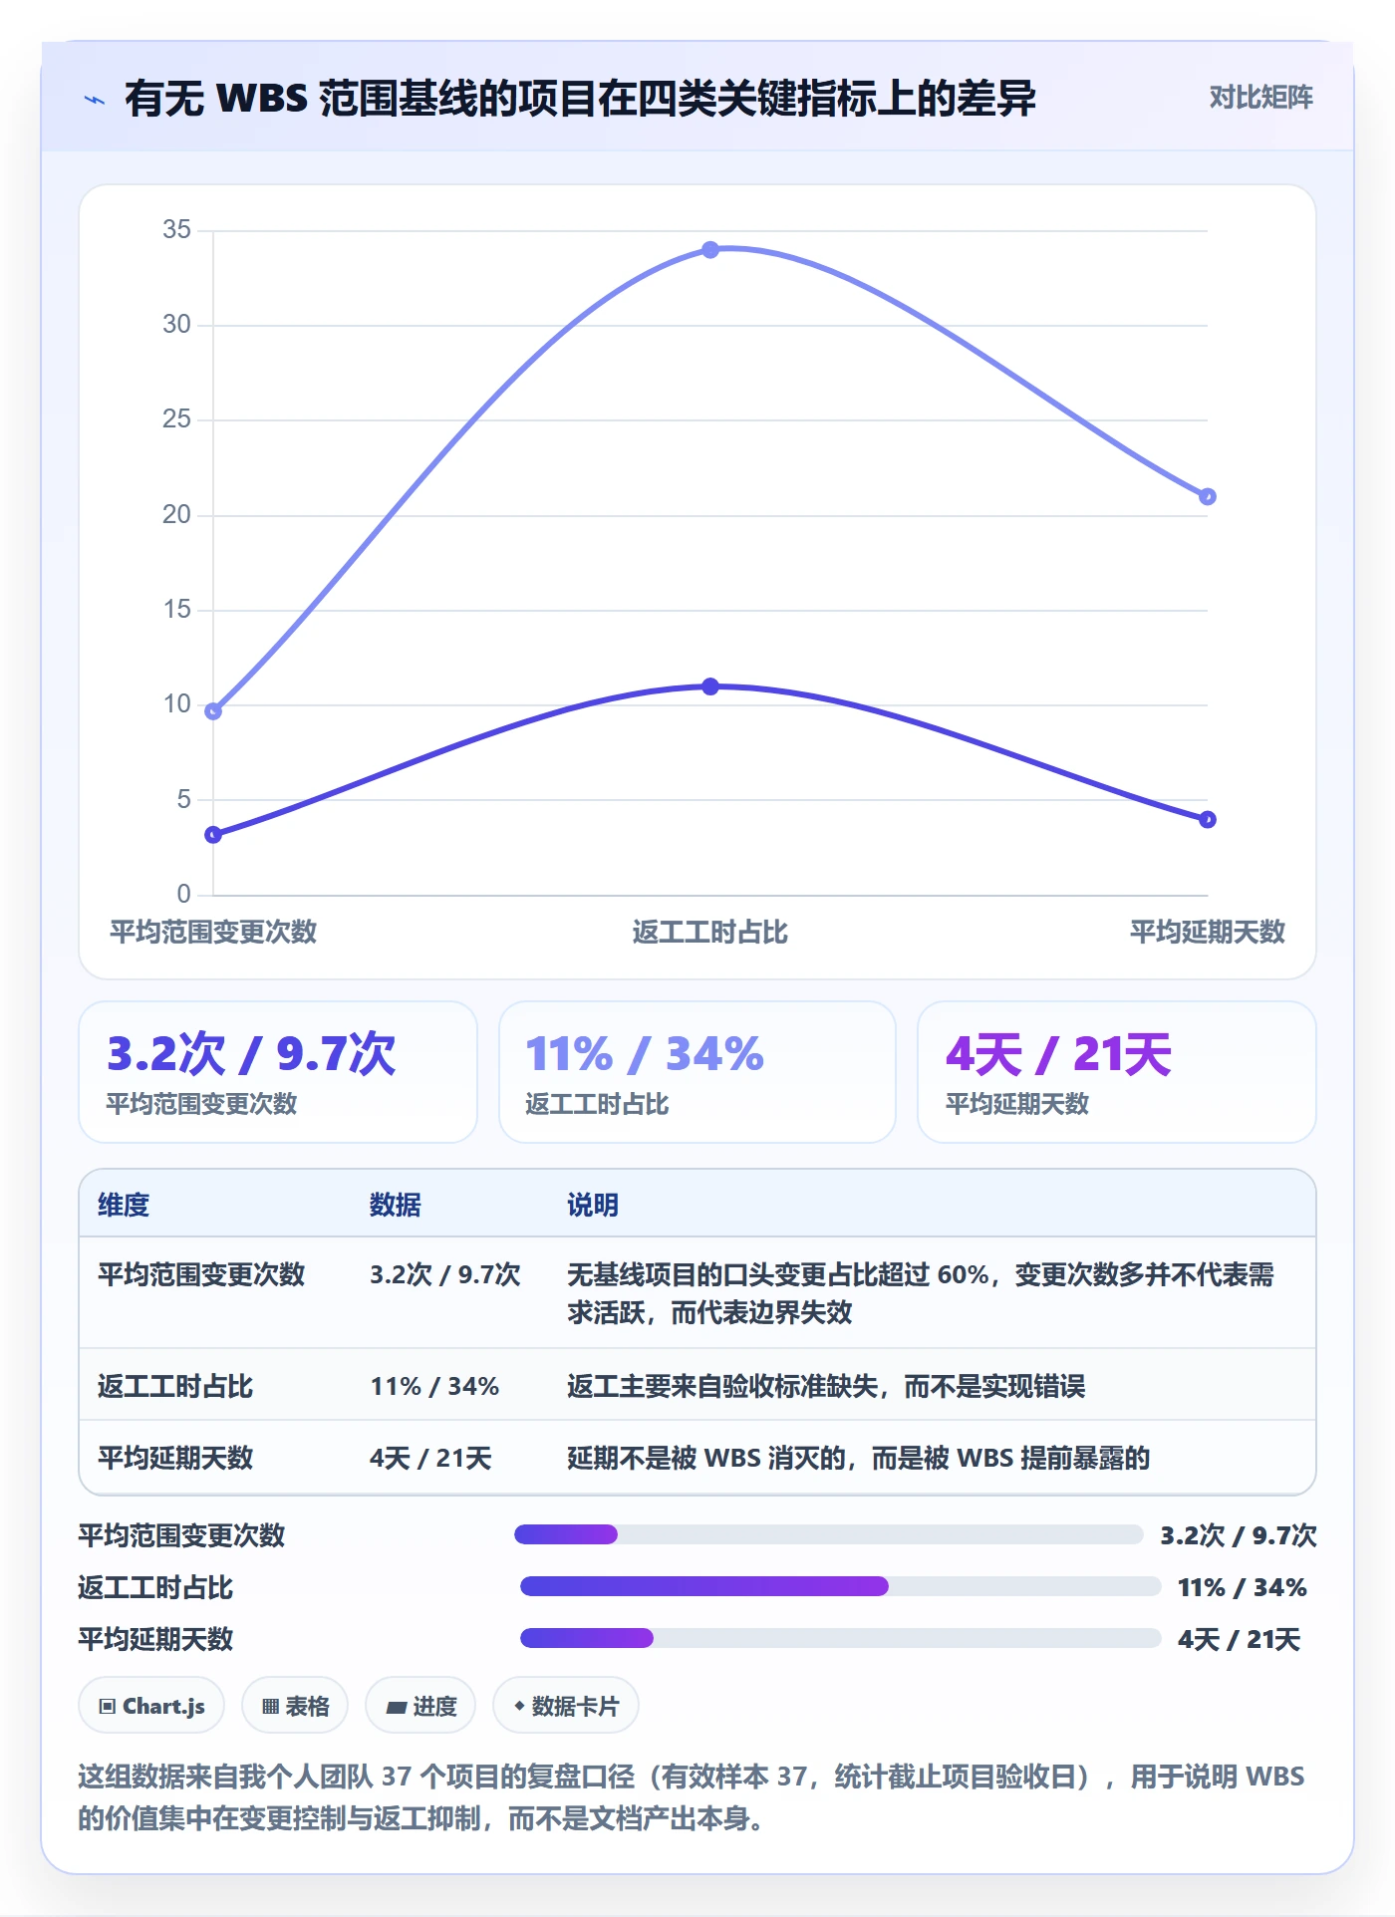
Task: Click the chart x-axis label 平均延期天数
Action: pyautogui.click(x=1208, y=932)
